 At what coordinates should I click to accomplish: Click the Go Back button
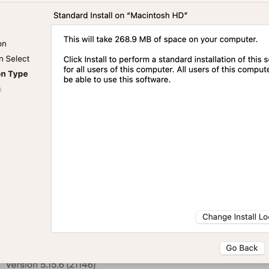pos(242,248)
